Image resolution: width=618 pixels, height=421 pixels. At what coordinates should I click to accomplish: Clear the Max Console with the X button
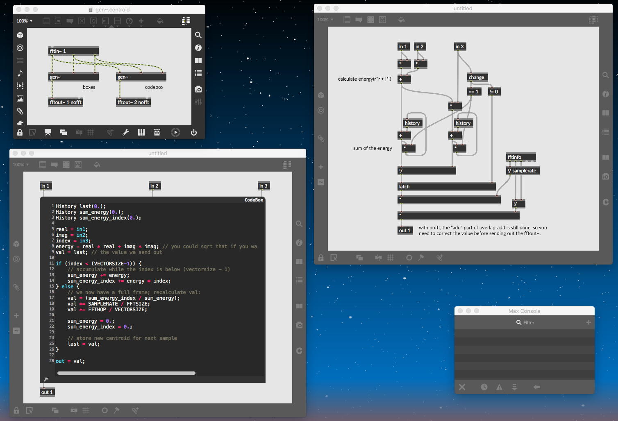pos(462,387)
